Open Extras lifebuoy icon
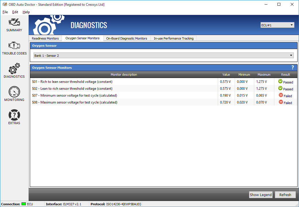 tap(14, 116)
